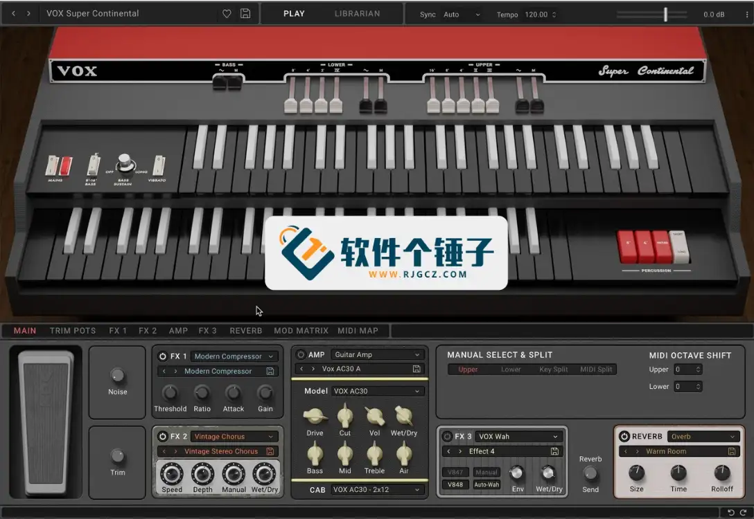Viewport: 754px width, 519px height.
Task: Toggle FX 1 power button
Action: pos(163,356)
